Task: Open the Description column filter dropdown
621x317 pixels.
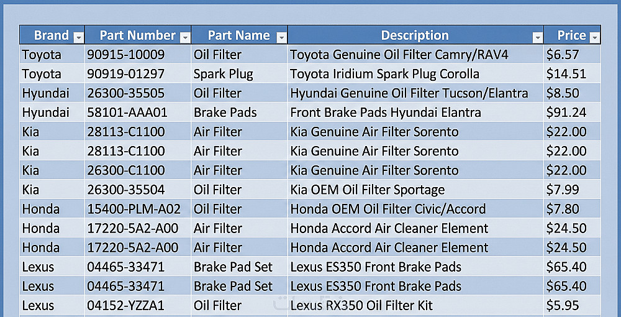Action: click(x=537, y=38)
